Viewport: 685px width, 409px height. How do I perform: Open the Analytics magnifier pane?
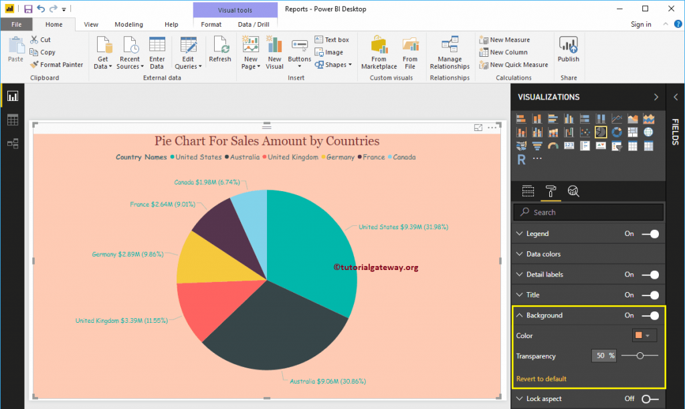(573, 190)
